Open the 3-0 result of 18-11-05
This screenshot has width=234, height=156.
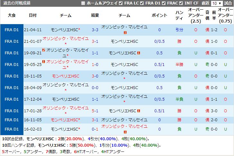pyautogui.click(x=95, y=76)
